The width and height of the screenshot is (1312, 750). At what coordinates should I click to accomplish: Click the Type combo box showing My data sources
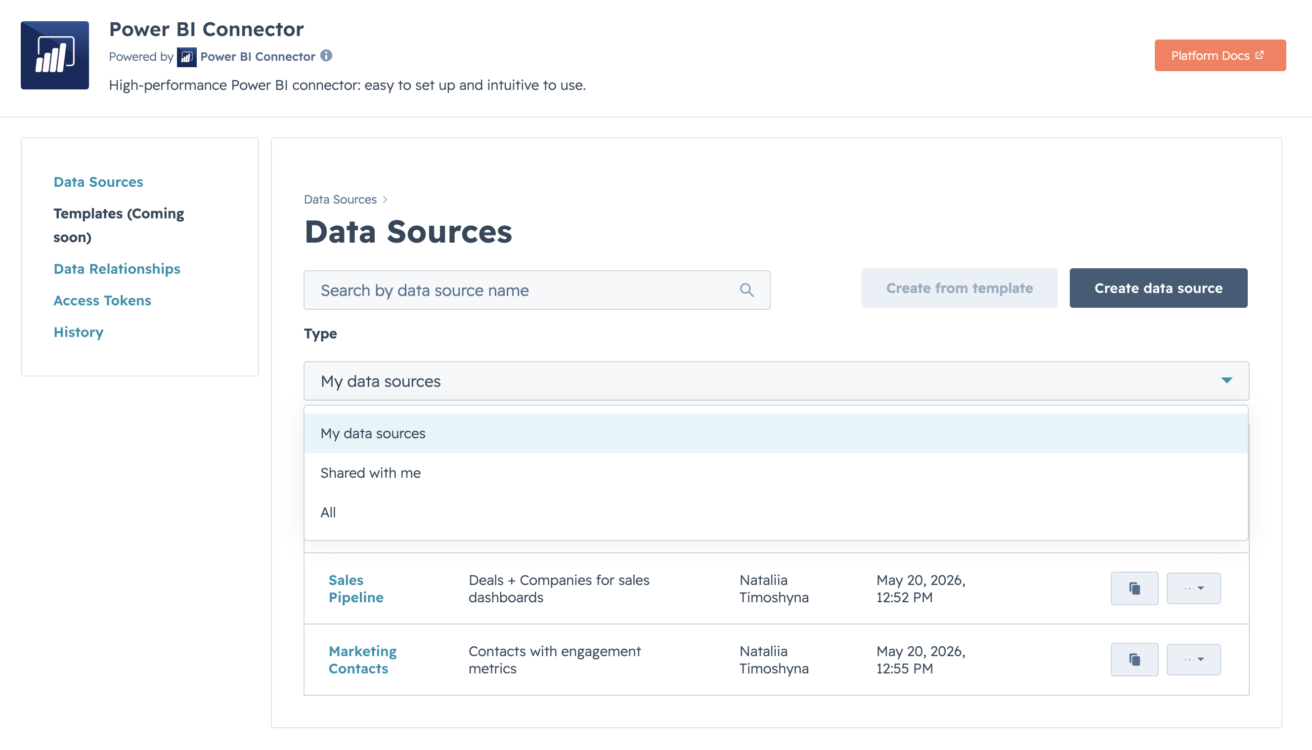pyautogui.click(x=776, y=381)
